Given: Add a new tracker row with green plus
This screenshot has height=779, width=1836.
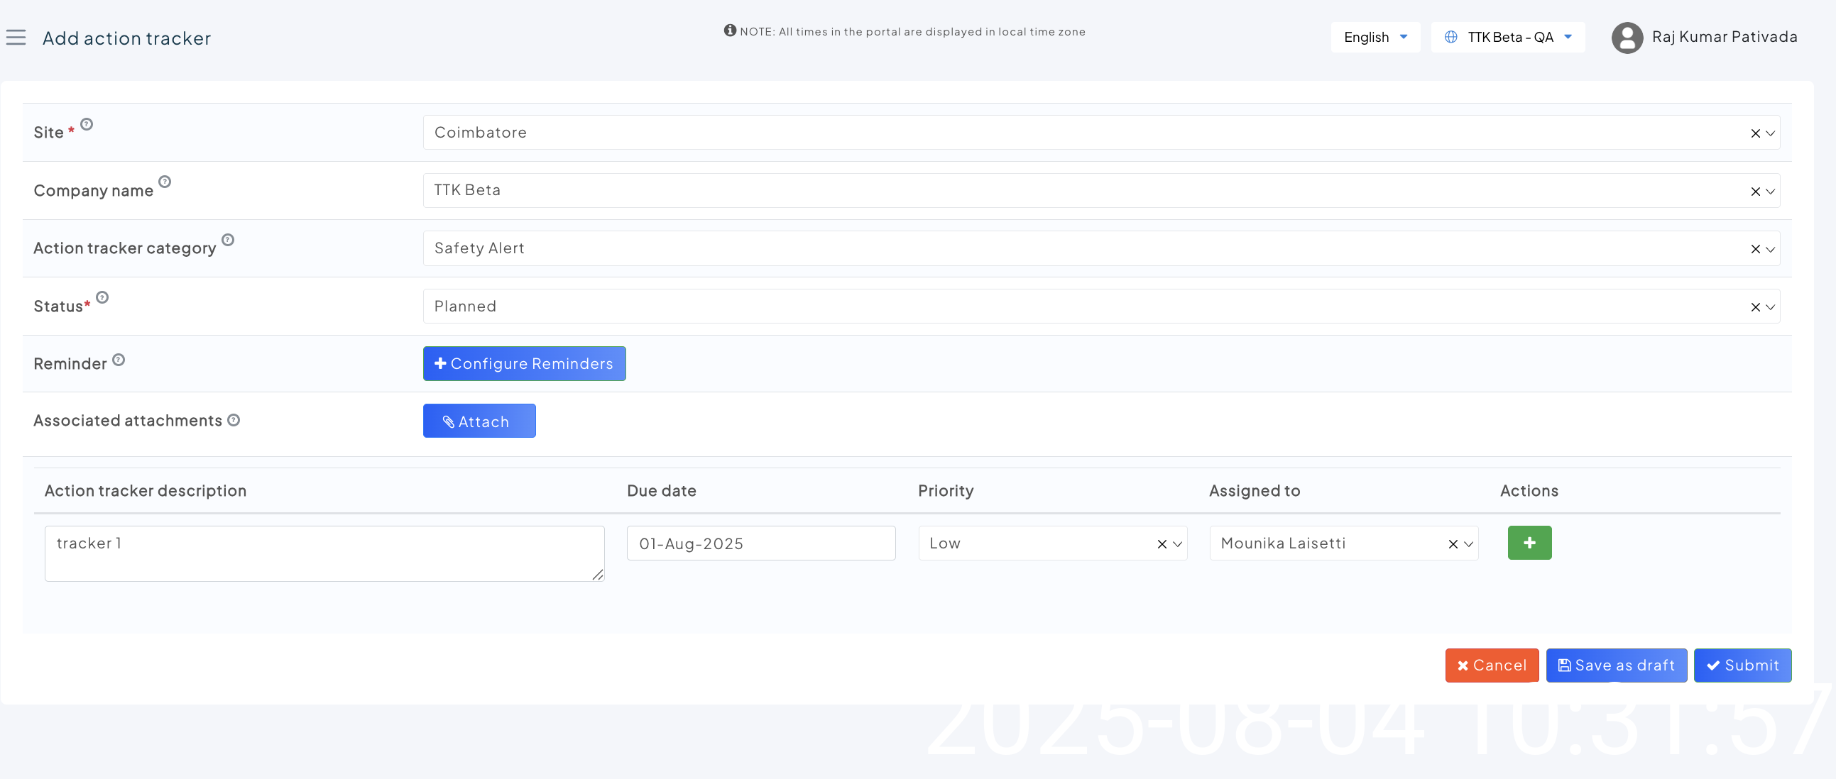Looking at the screenshot, I should tap(1529, 543).
